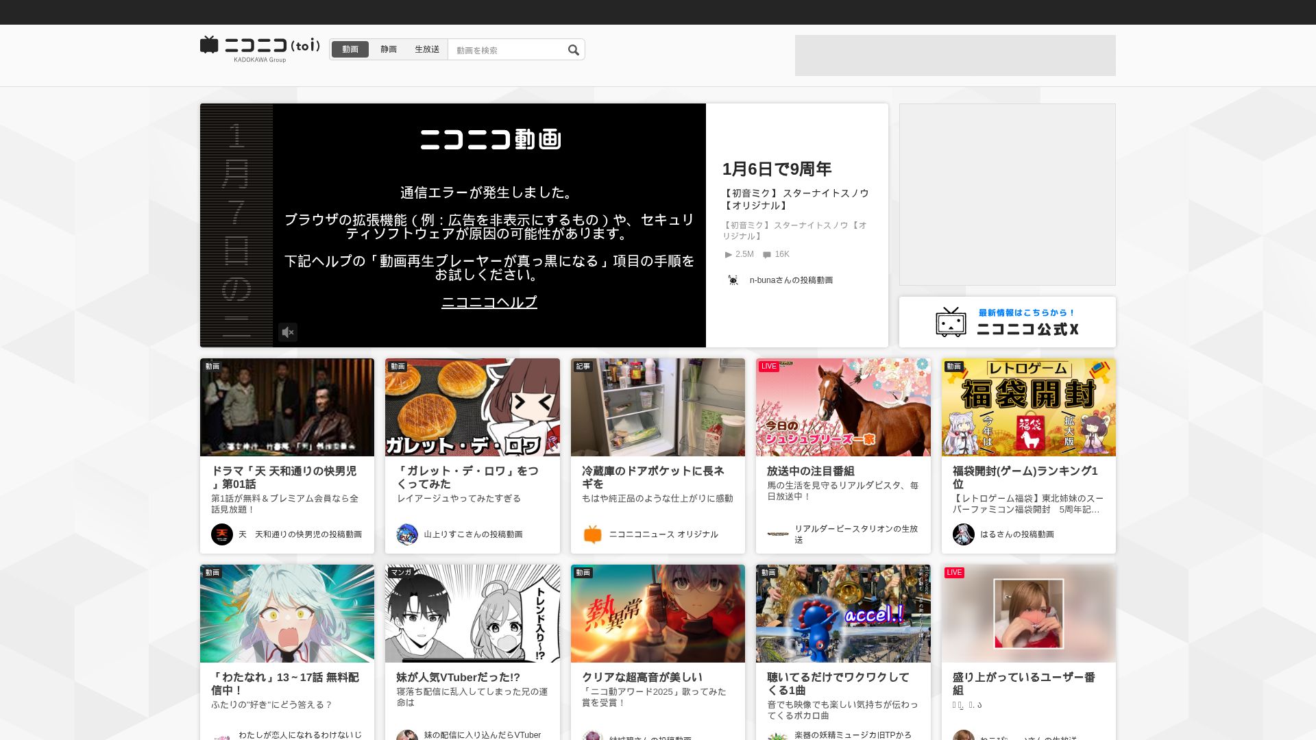
Task: Click the 天 天和通り channel avatar icon
Action: click(222, 534)
